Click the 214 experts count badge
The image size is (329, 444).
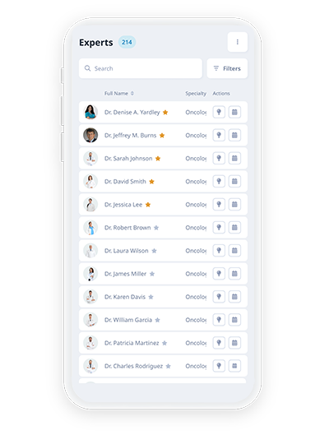pyautogui.click(x=127, y=42)
